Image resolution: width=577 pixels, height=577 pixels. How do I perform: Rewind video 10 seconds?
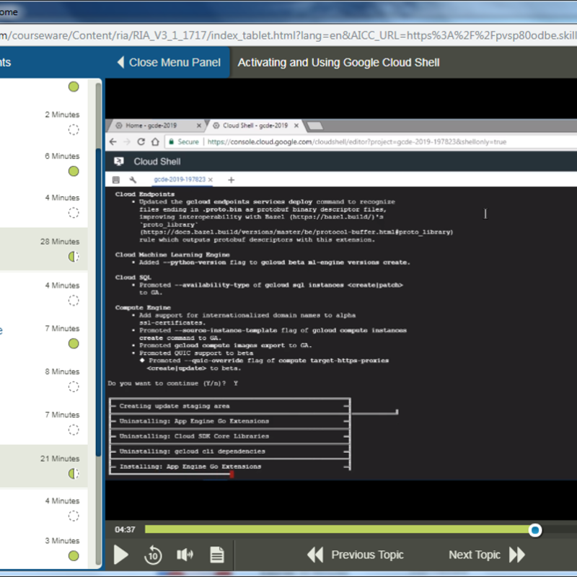click(153, 555)
